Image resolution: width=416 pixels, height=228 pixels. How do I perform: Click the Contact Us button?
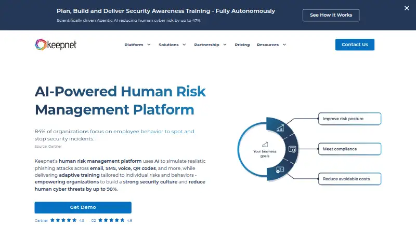355,45
